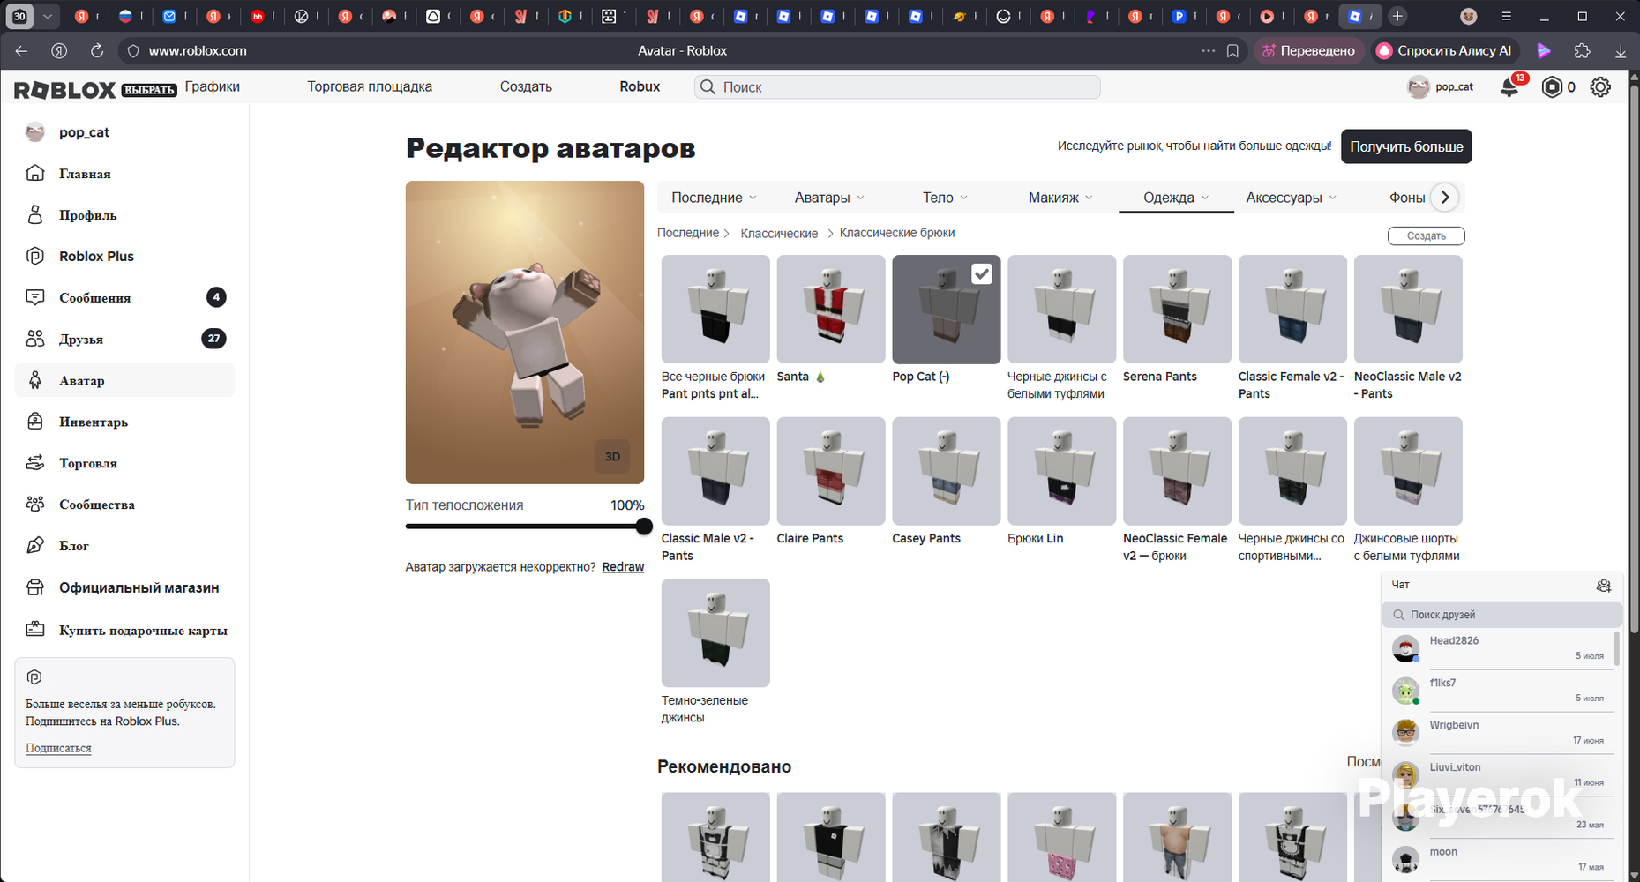
Task: Toggle the 3D avatar view
Action: click(612, 457)
